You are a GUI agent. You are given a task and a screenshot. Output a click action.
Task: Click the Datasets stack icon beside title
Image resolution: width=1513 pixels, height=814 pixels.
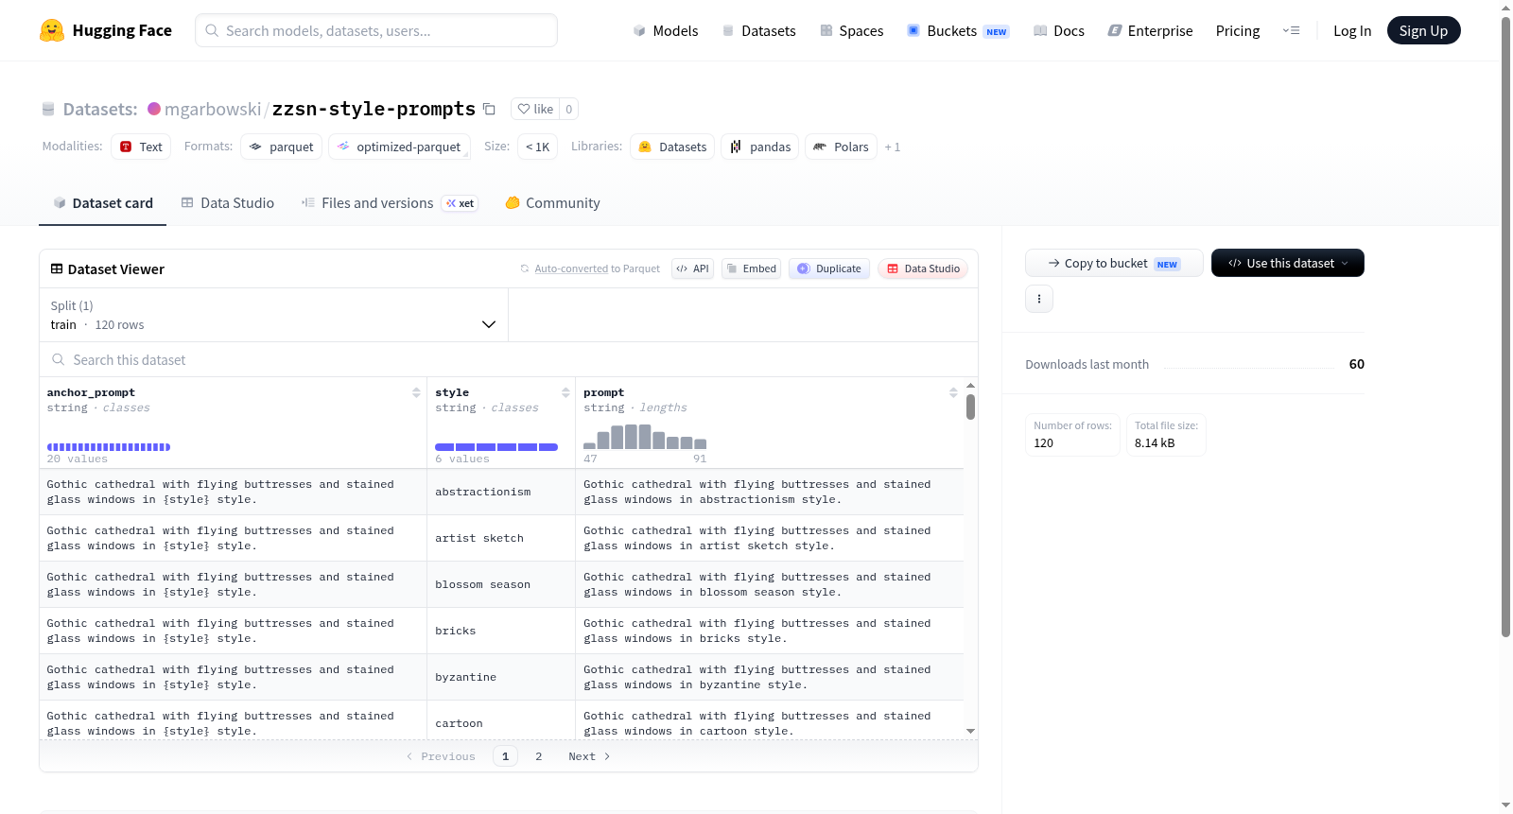click(x=48, y=109)
